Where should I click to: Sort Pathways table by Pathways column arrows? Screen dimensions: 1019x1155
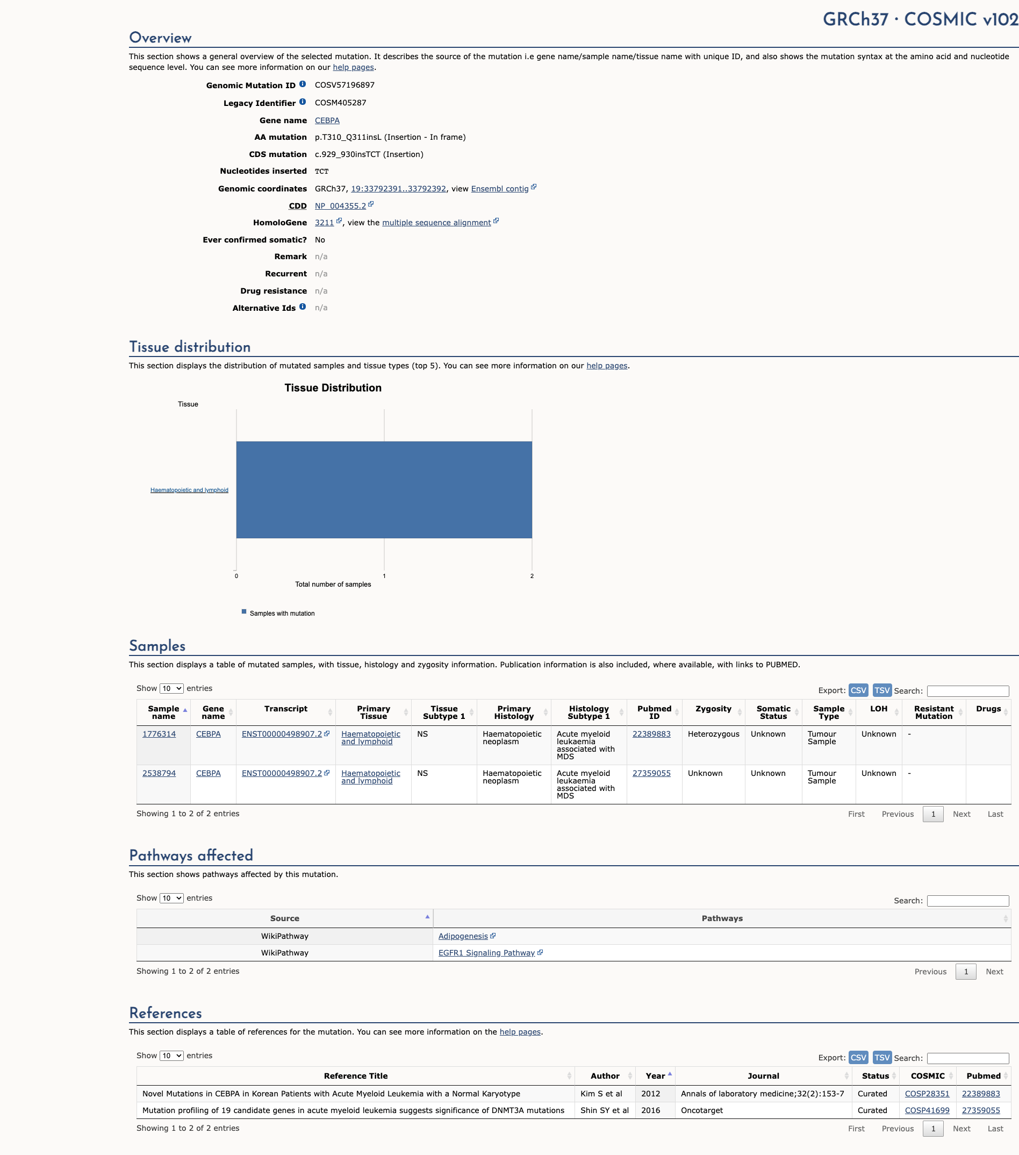pyautogui.click(x=1006, y=918)
